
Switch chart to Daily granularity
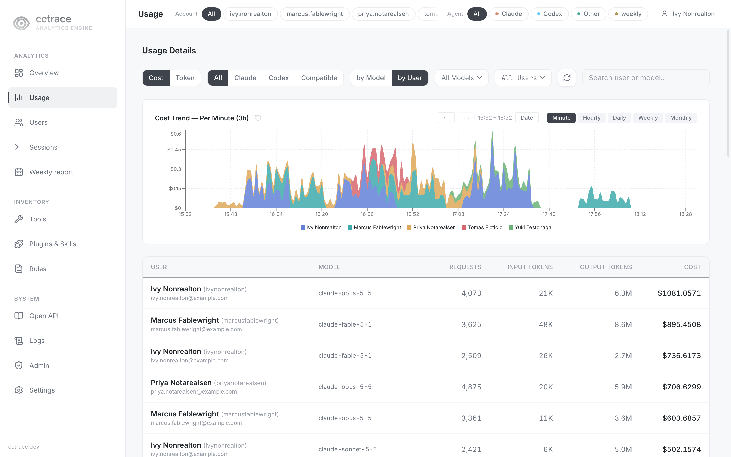point(619,118)
